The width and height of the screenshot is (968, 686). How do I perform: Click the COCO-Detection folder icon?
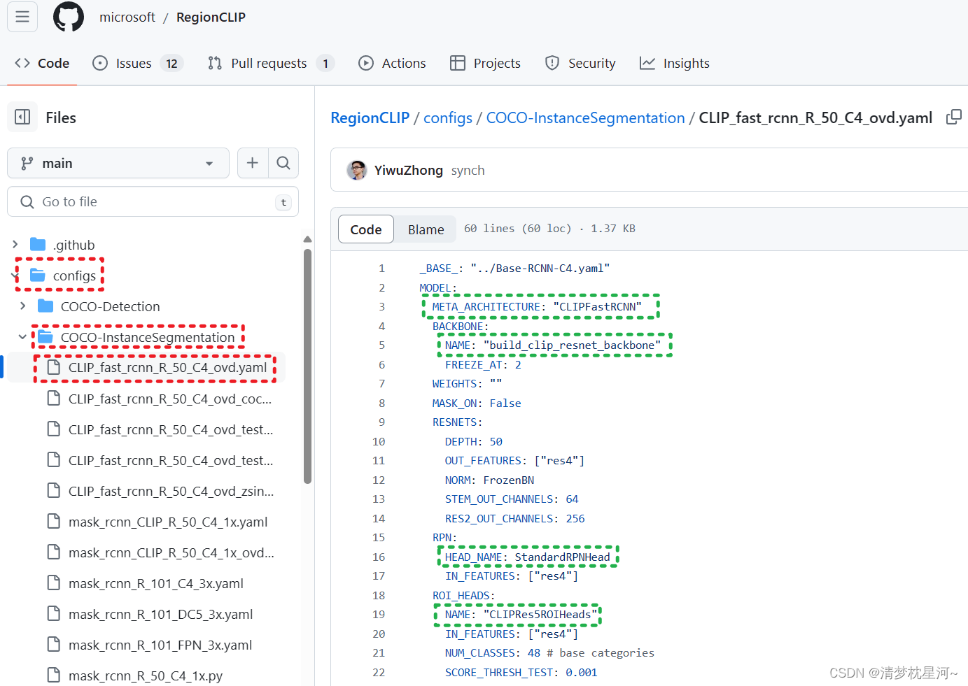(45, 306)
